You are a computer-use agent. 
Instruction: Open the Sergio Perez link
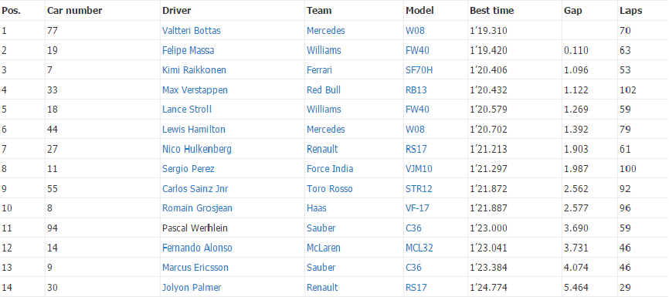pyautogui.click(x=188, y=169)
